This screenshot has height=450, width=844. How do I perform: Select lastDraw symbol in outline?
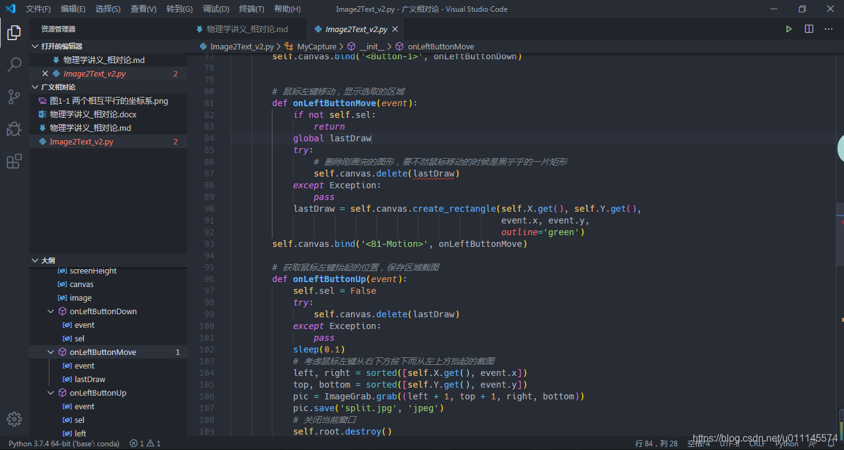108,380
